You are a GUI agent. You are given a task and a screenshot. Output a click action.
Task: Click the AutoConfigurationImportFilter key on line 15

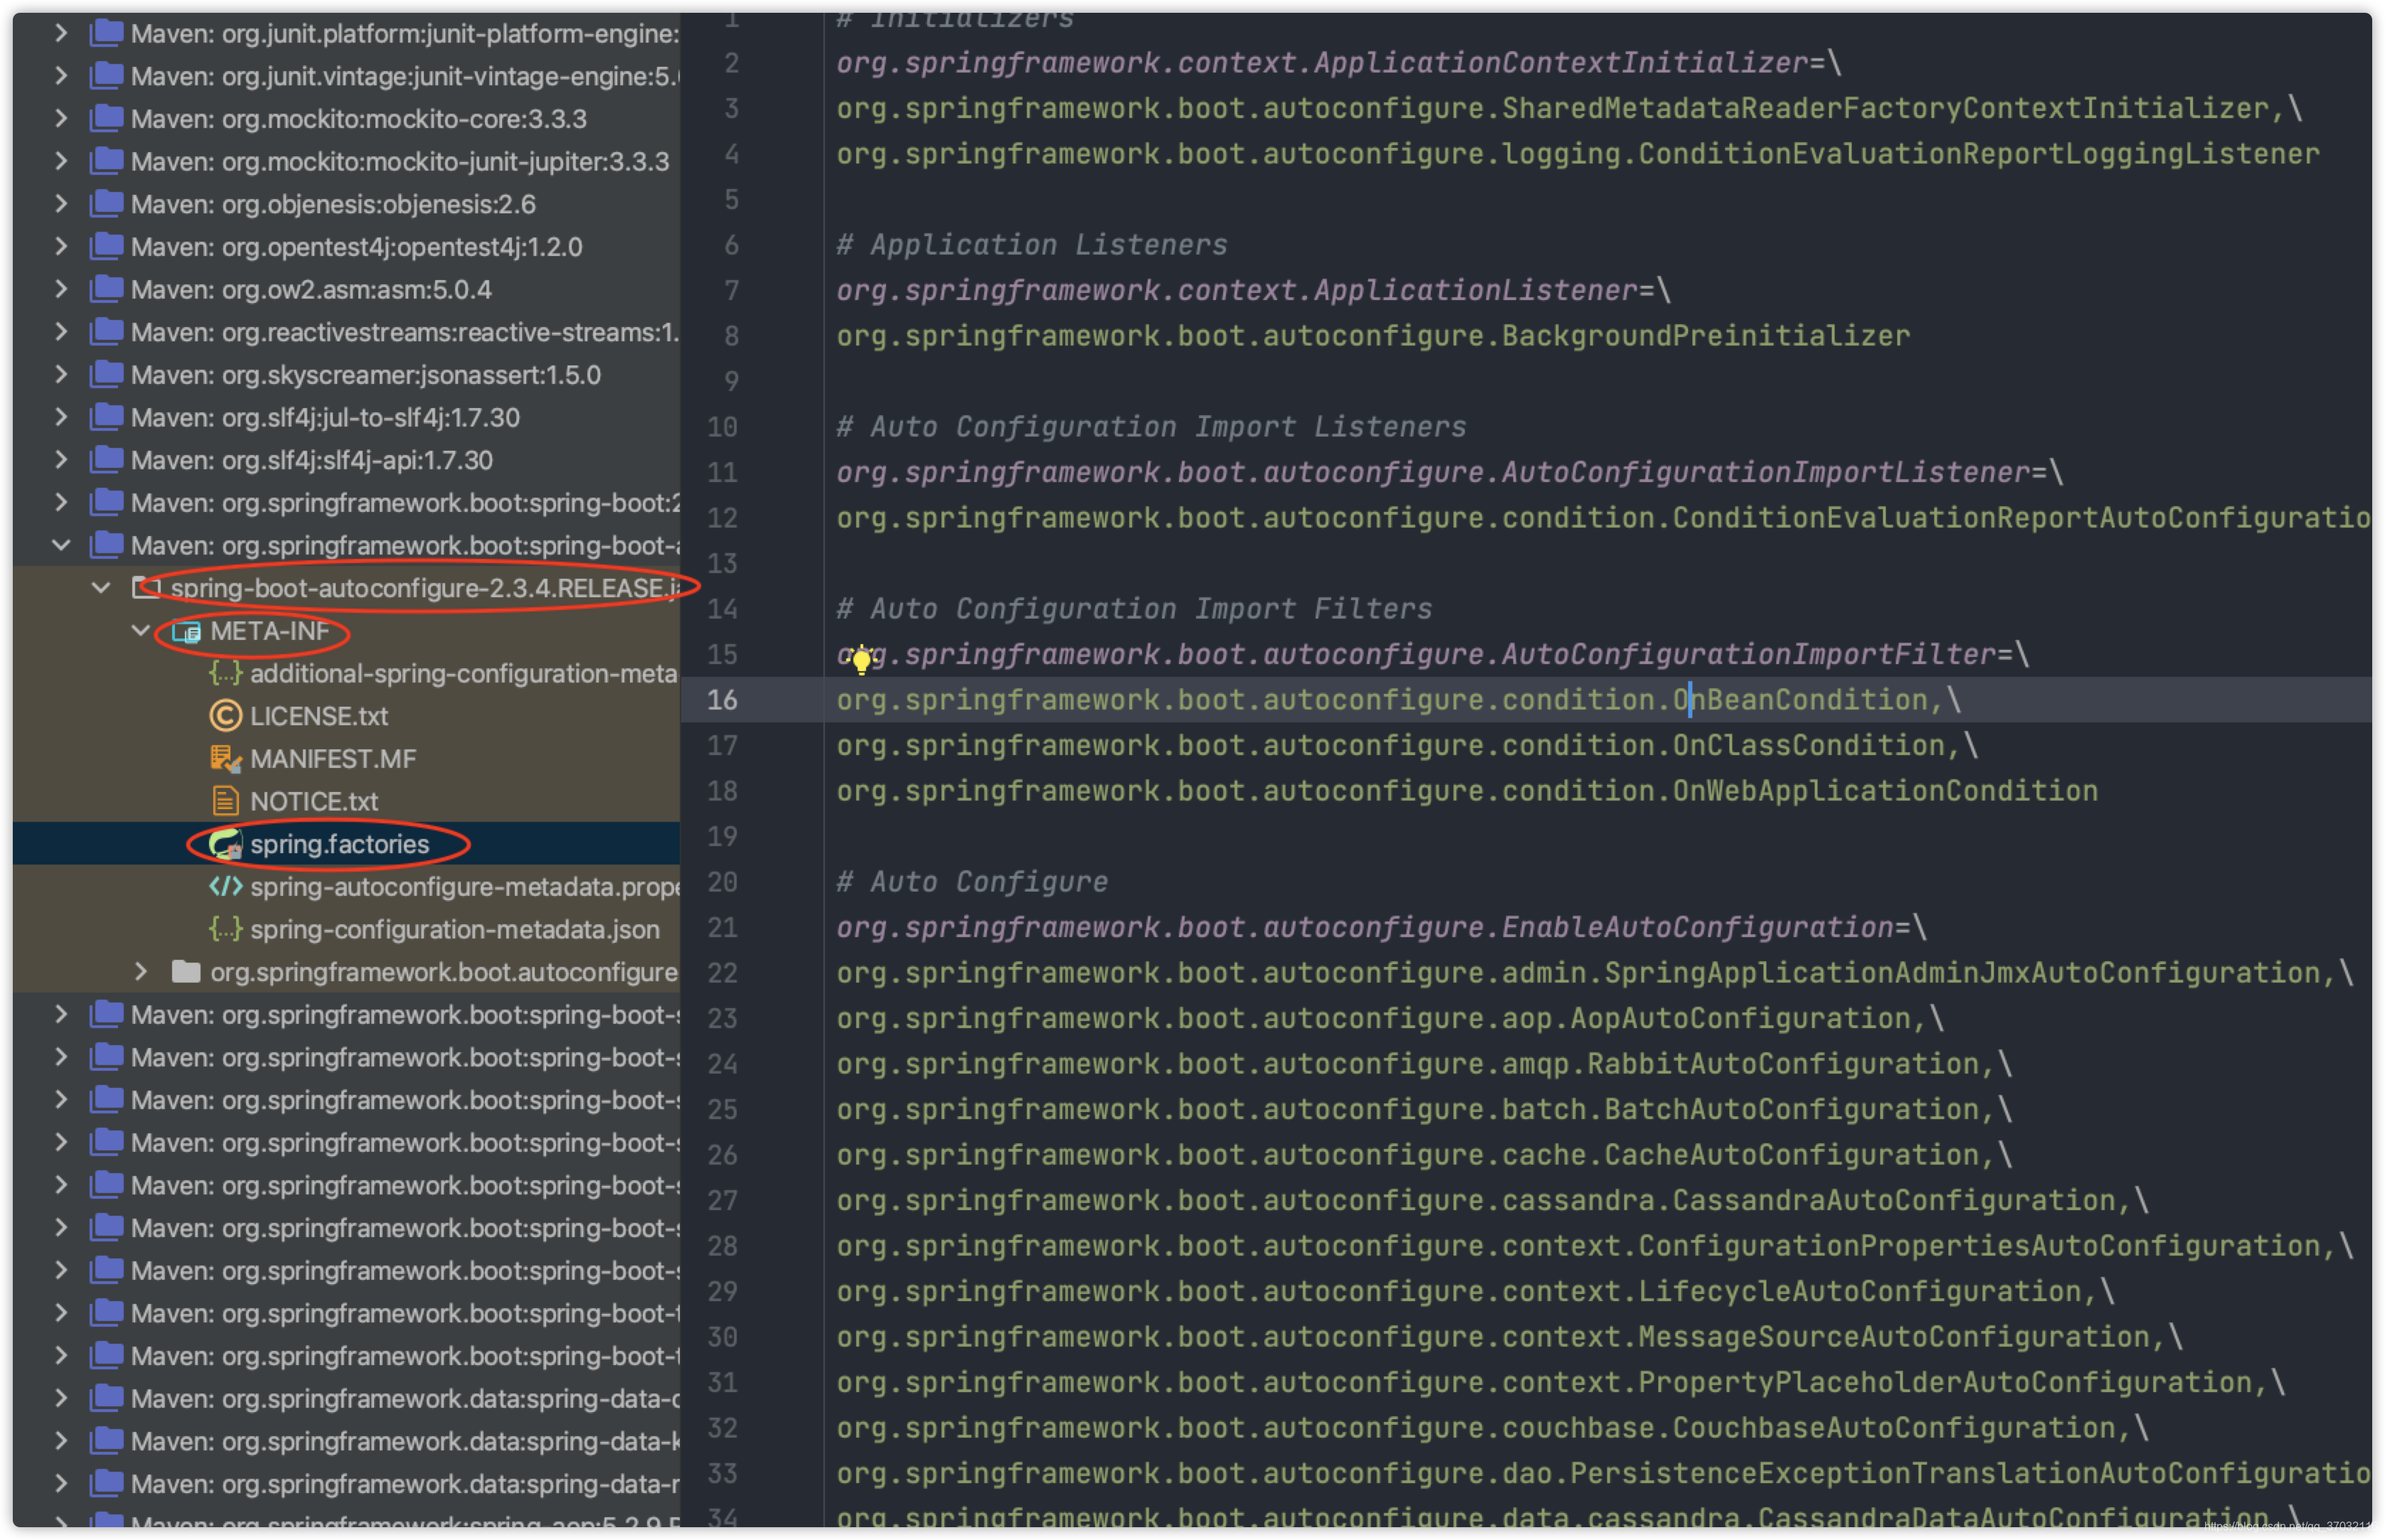pyautogui.click(x=1416, y=654)
